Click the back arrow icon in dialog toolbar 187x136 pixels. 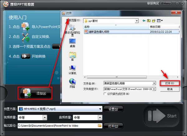click(x=144, y=21)
